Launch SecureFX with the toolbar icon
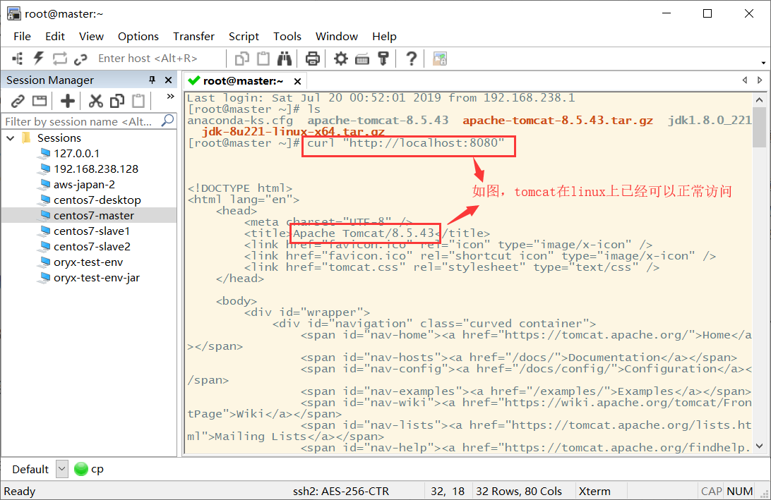 click(440, 59)
